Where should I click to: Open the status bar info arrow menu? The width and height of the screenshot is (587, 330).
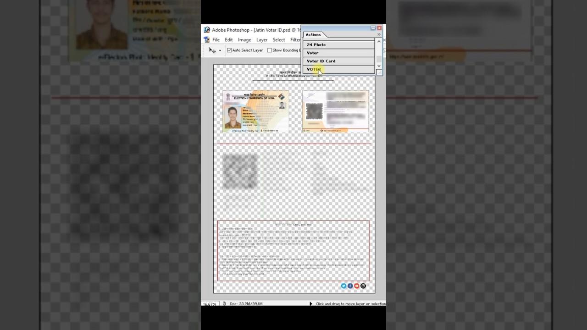(x=311, y=303)
